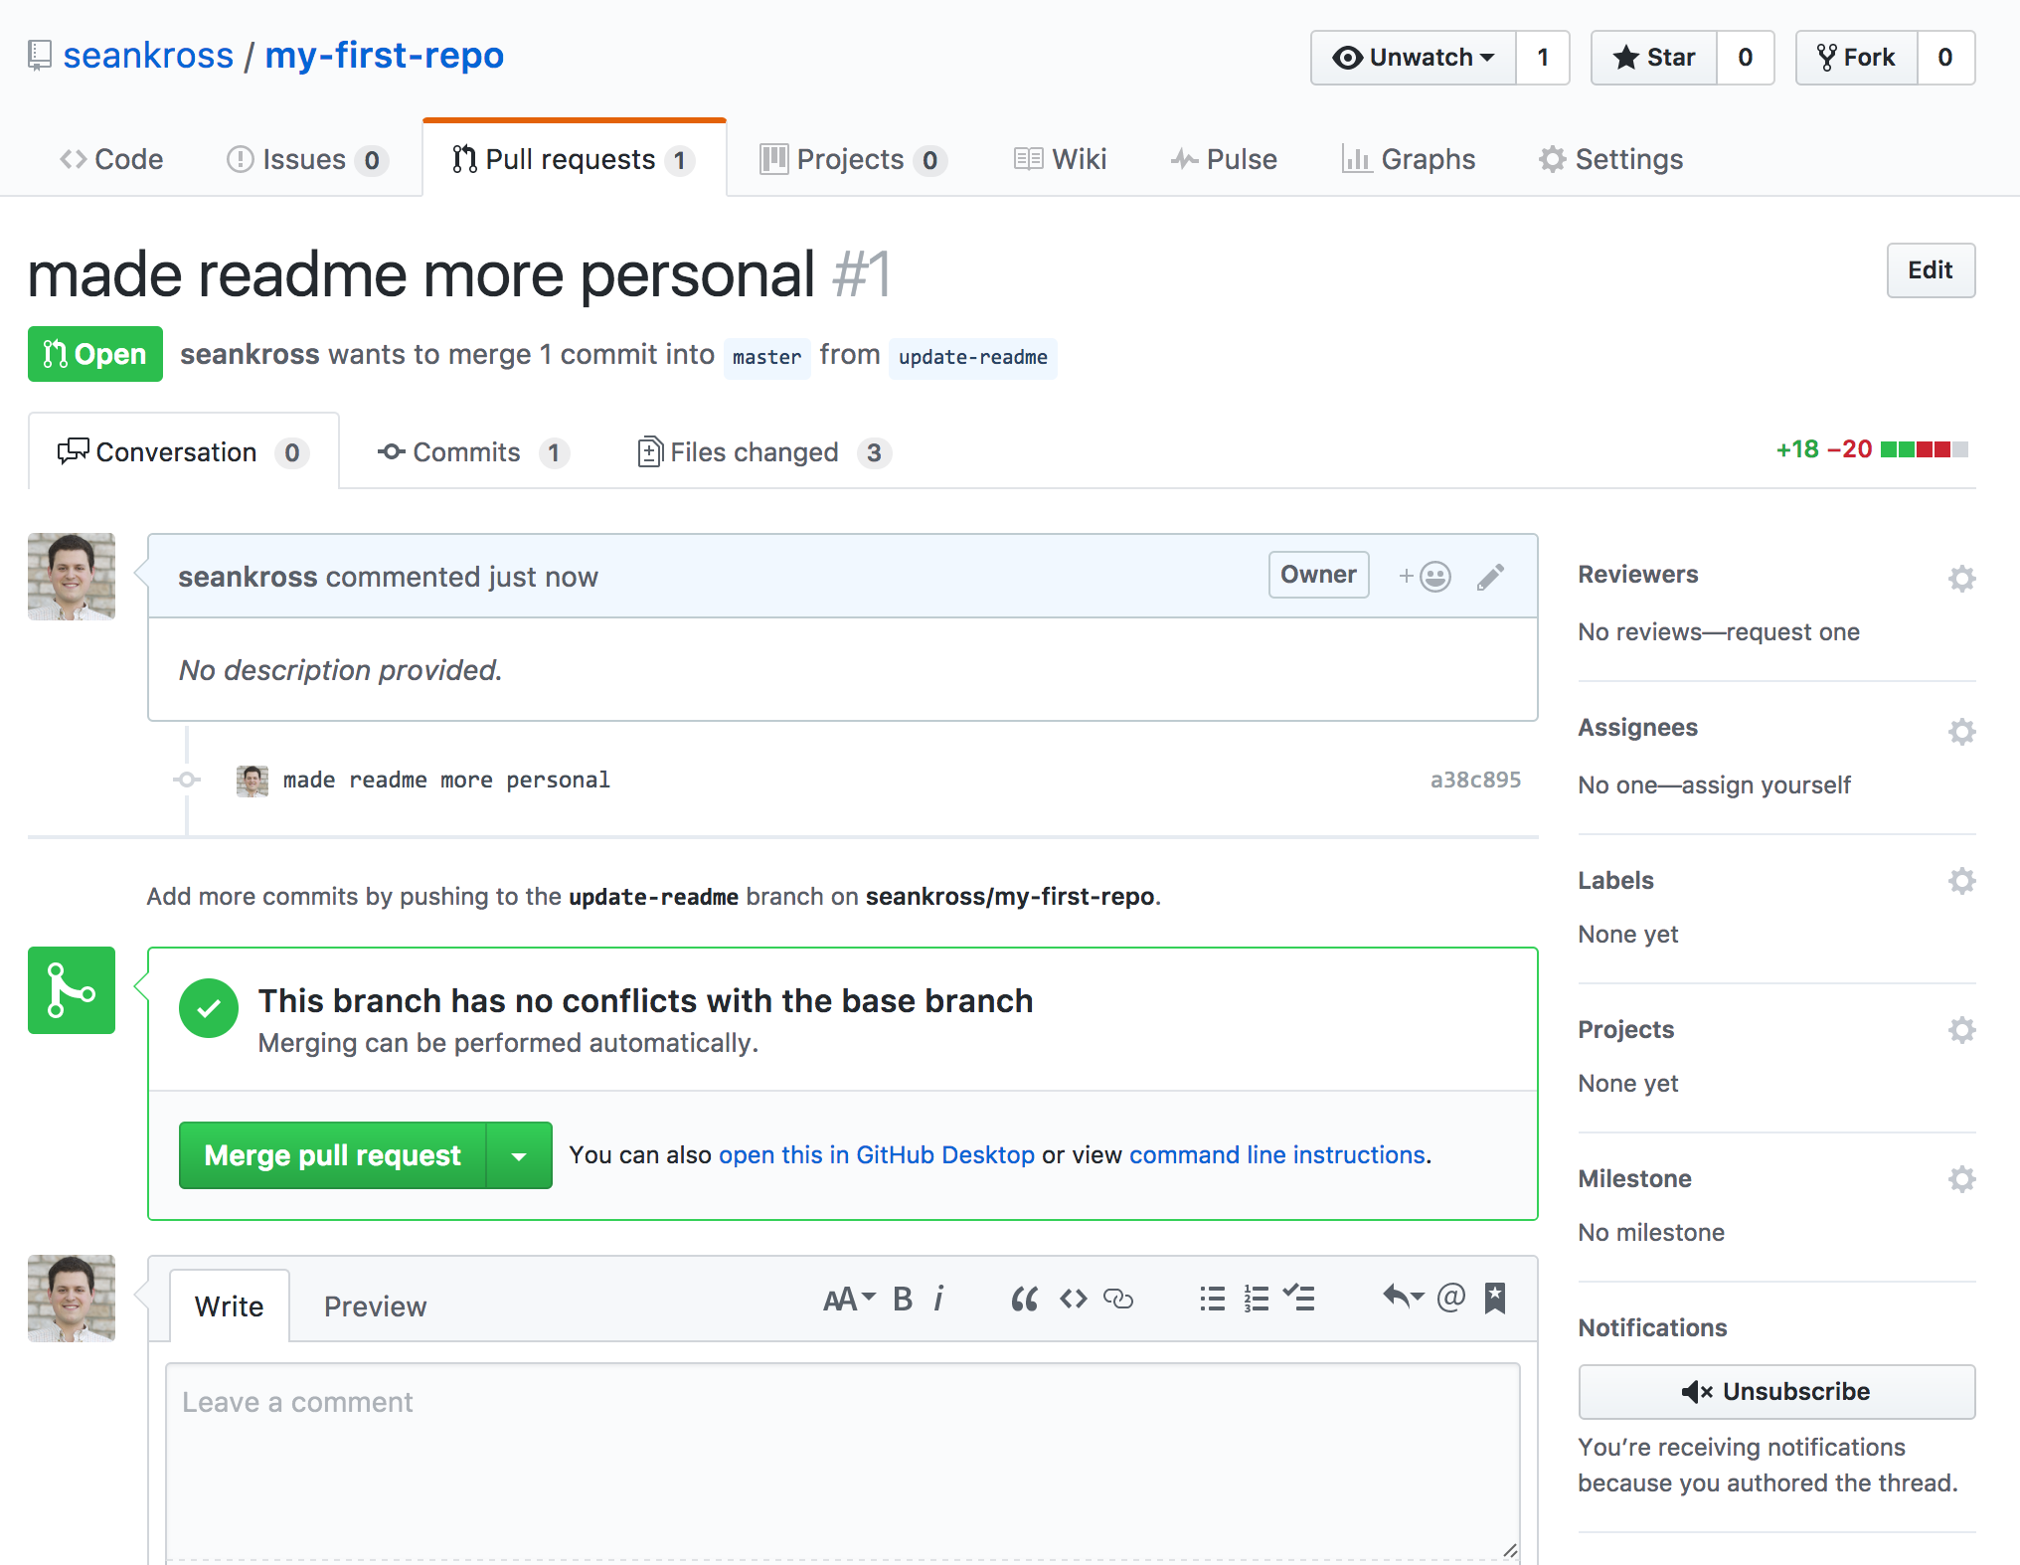This screenshot has height=1565, width=2020.
Task: Open the text size AA dropdown
Action: click(x=848, y=1299)
